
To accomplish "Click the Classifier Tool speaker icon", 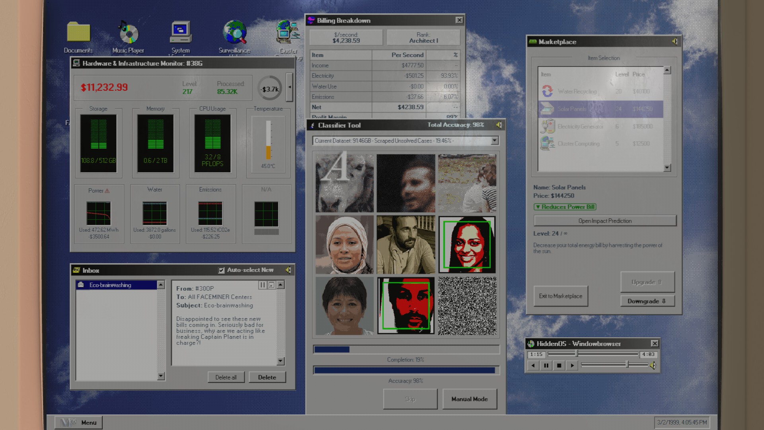I will click(499, 125).
